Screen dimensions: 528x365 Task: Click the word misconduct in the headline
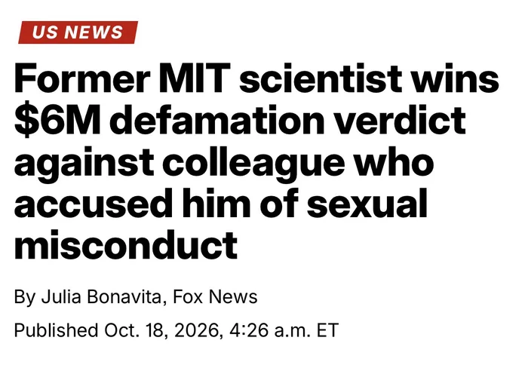click(126, 245)
